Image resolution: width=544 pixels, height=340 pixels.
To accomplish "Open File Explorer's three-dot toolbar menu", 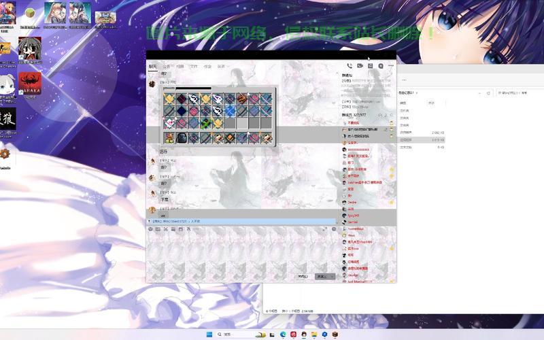I will coord(404,80).
